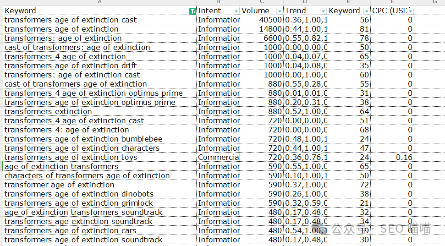The image size is (445, 246).
Task: Select keyword difficulty cell showing 78
Action: [349, 38]
